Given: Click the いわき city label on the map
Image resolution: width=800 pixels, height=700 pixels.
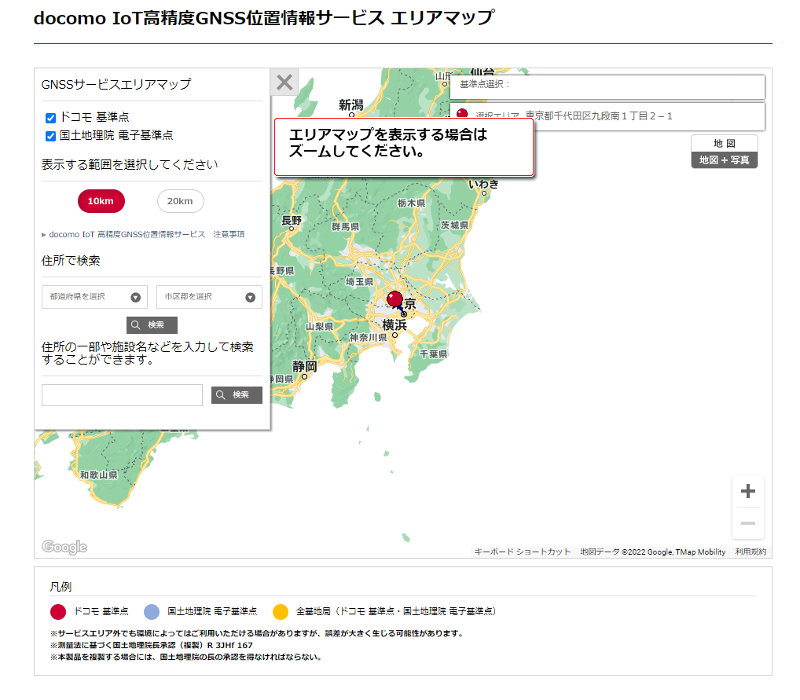Looking at the screenshot, I should (x=483, y=184).
